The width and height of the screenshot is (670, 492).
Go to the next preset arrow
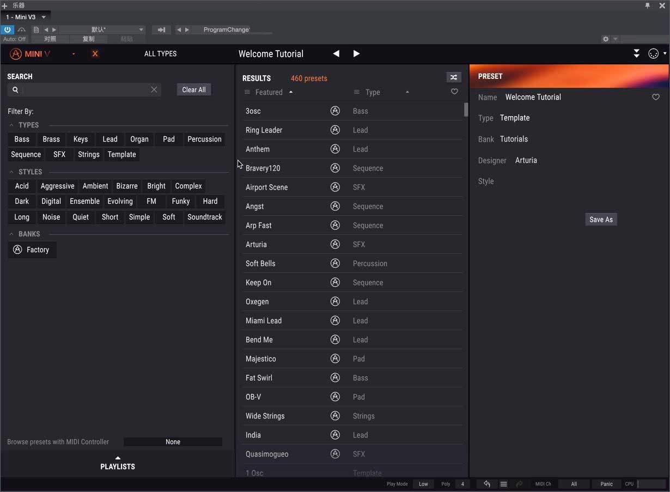click(x=356, y=53)
